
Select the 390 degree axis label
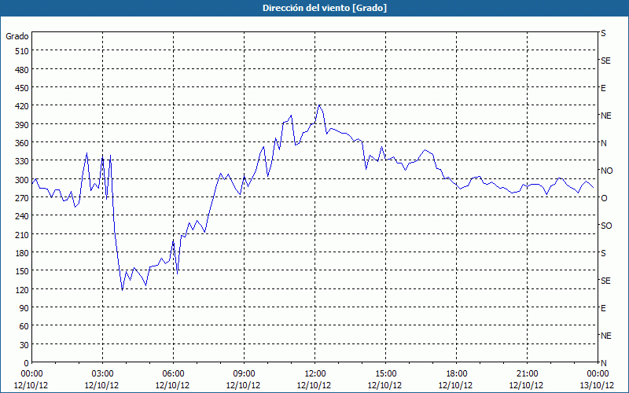click(x=22, y=125)
